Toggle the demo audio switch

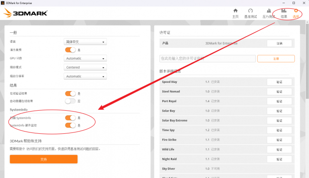70,50
